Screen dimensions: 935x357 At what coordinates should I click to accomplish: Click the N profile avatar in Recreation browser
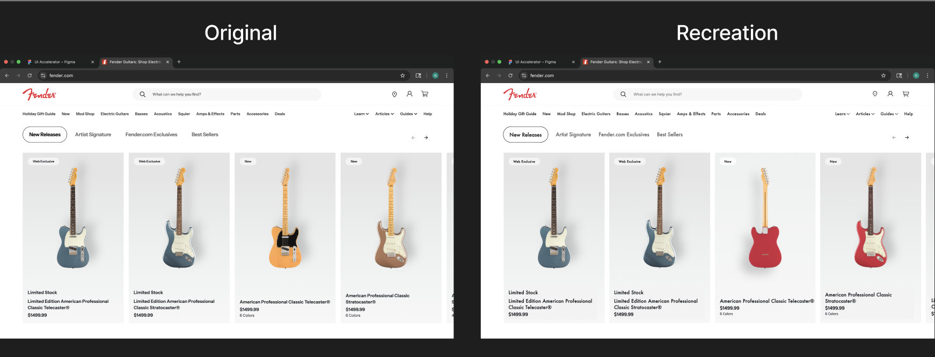pos(916,76)
